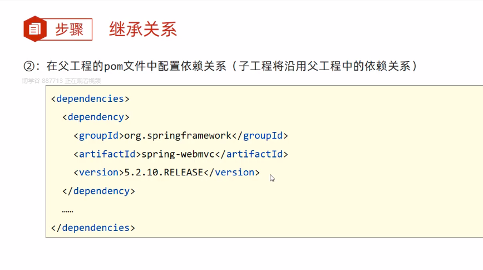Viewport: 483px width, 270px height.
Task: Click the closing </dependencies> tag
Action: point(92,227)
